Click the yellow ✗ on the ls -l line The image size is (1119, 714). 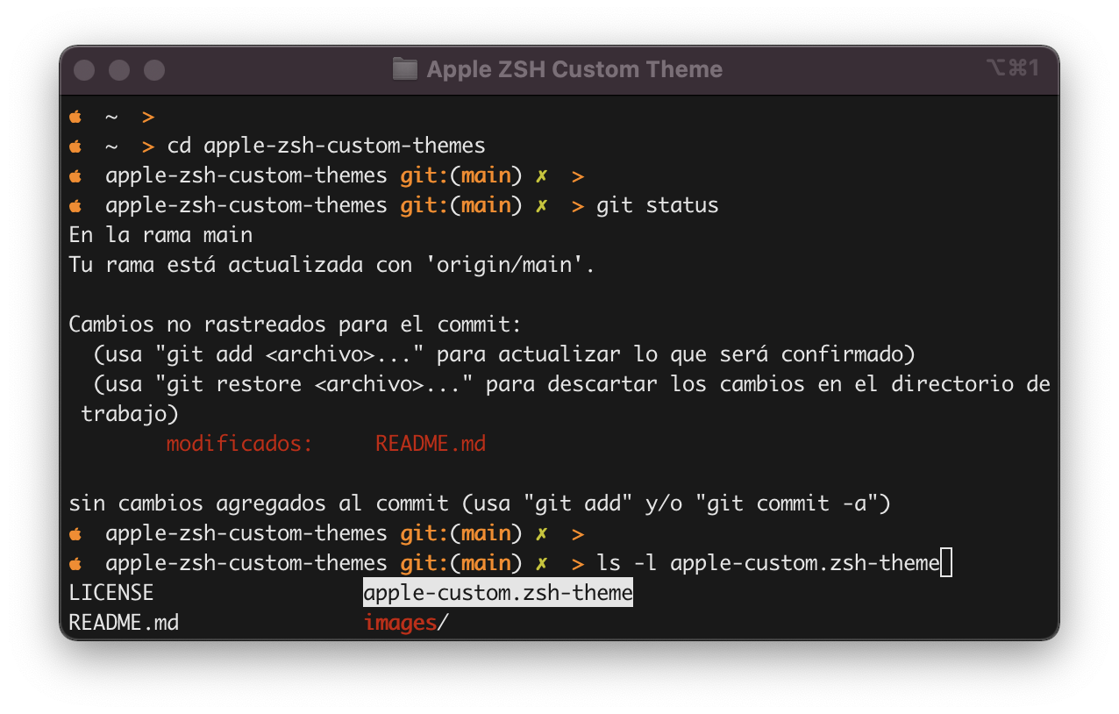point(542,564)
